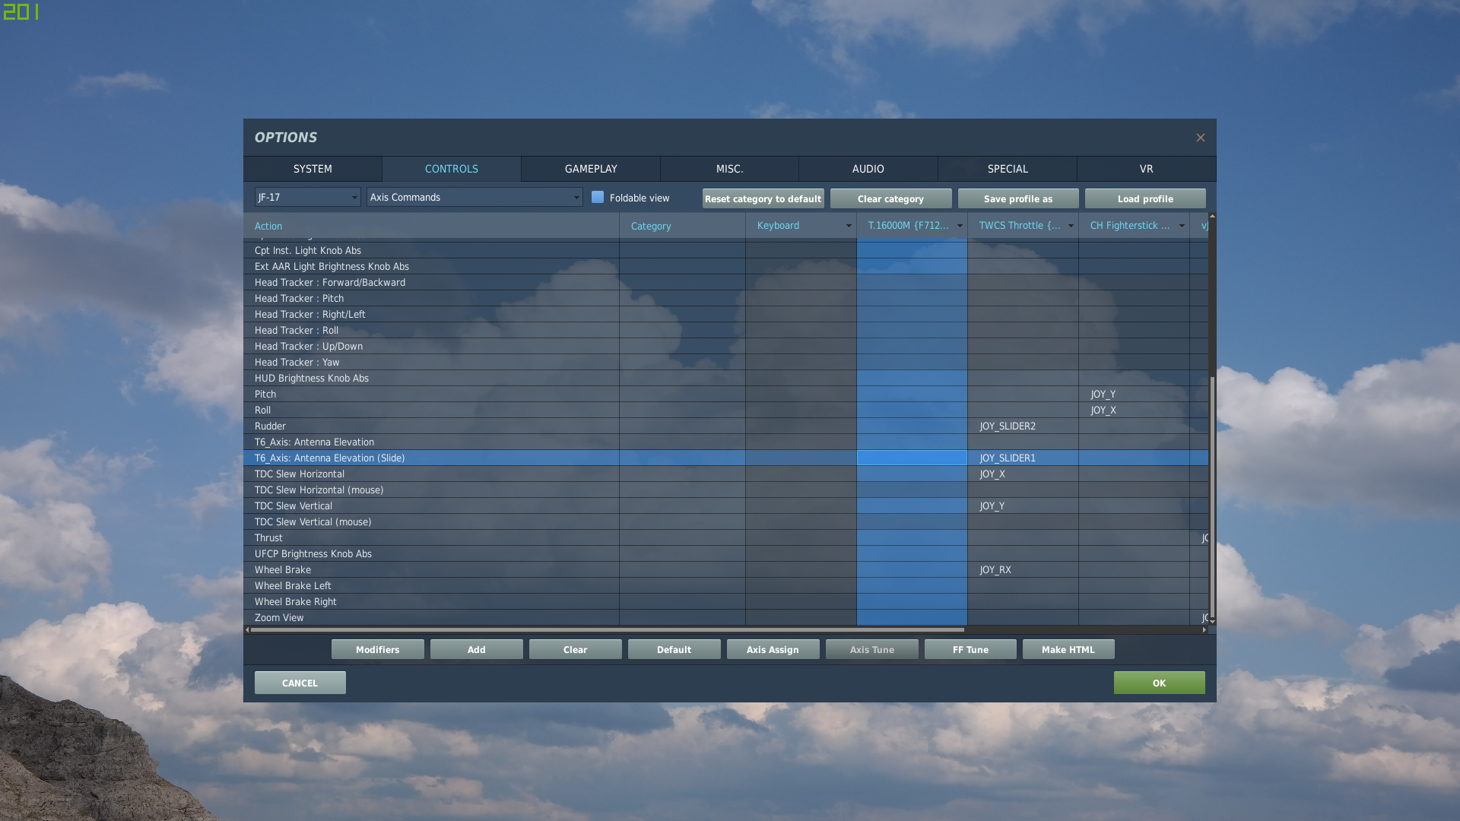Click the Load profile button

point(1145,198)
